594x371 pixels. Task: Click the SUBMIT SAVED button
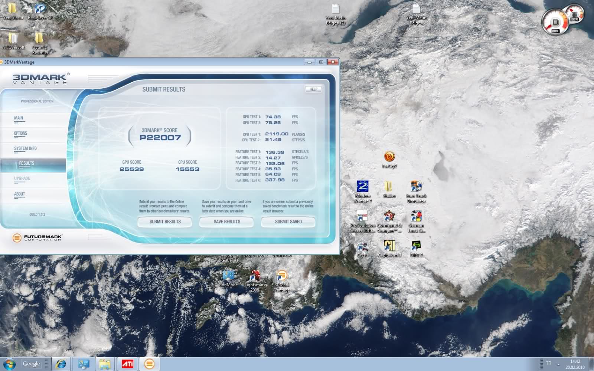pos(288,221)
